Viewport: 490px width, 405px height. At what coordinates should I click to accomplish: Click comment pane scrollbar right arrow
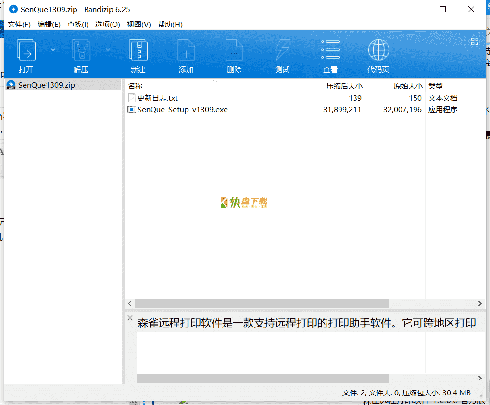(x=480, y=379)
